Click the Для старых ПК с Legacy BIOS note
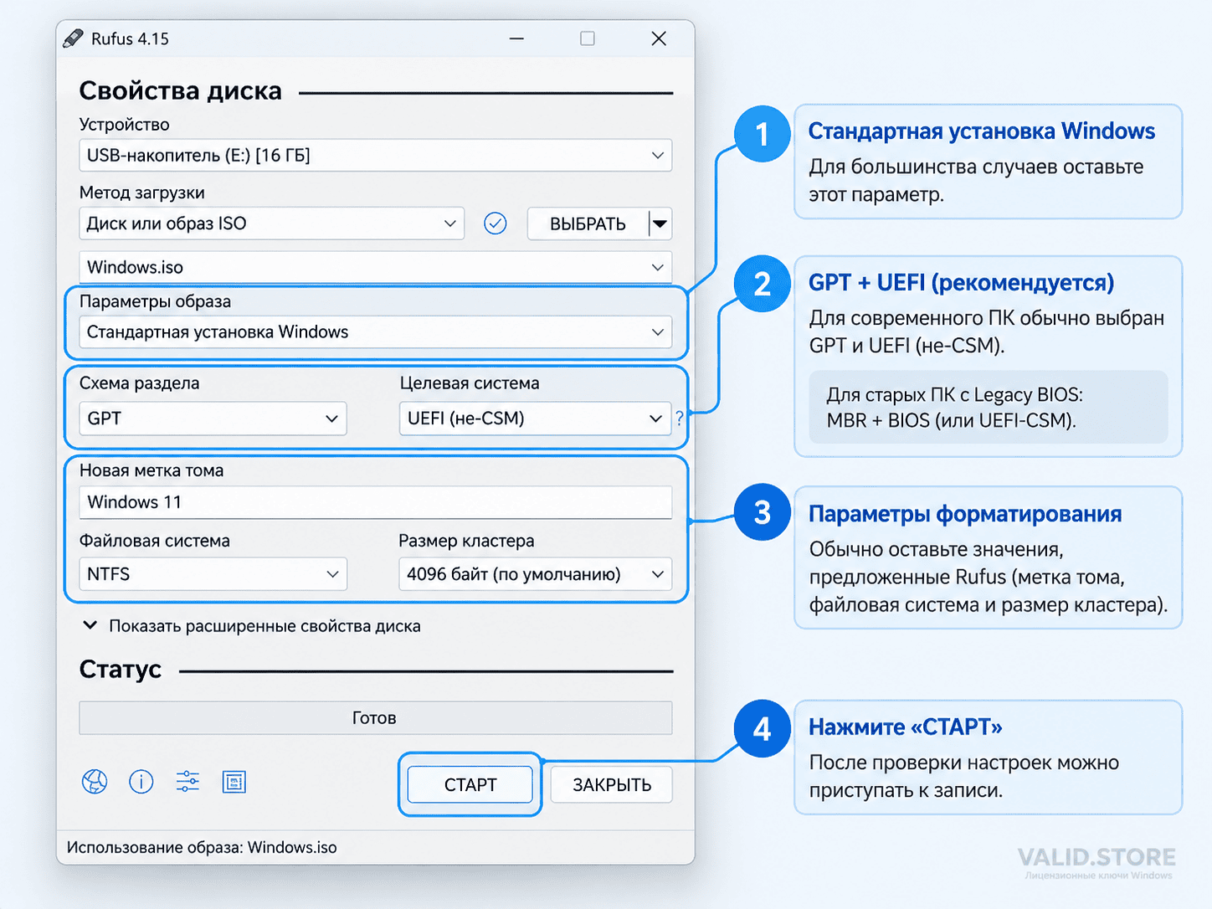Image resolution: width=1212 pixels, height=909 pixels. tap(988, 408)
